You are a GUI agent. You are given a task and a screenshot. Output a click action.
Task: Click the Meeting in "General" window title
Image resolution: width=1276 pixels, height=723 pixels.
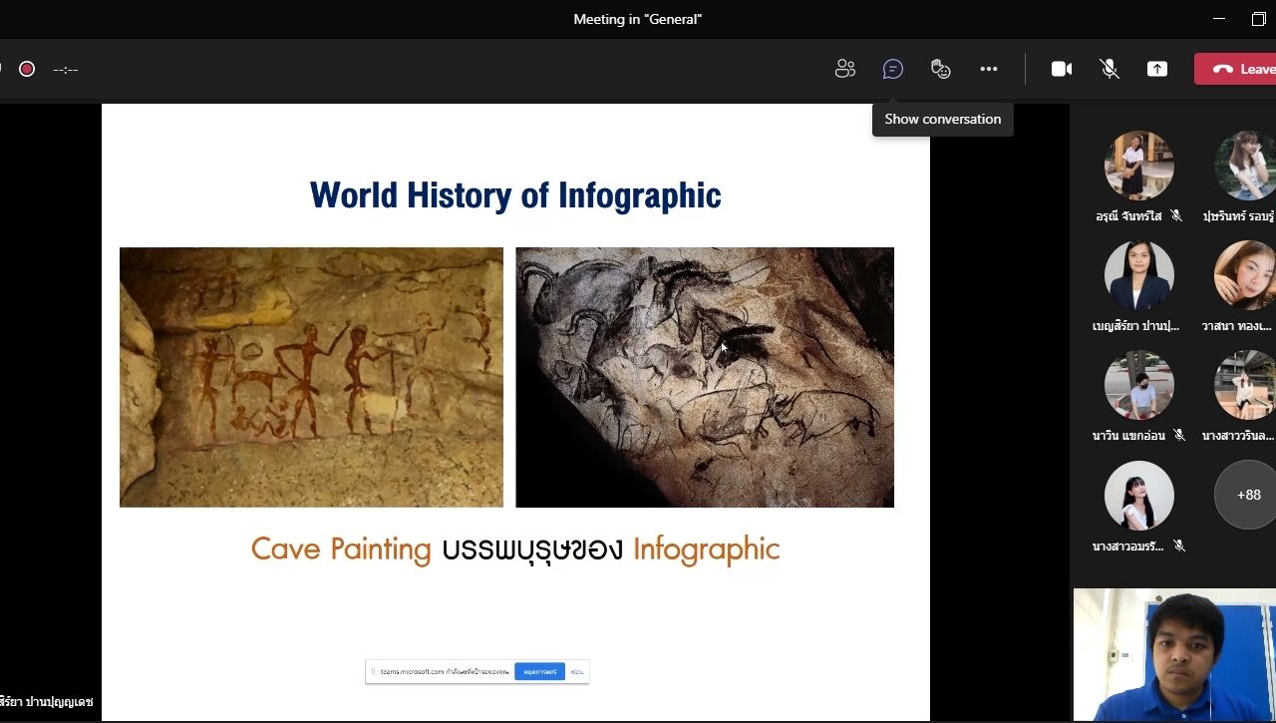[x=638, y=19]
